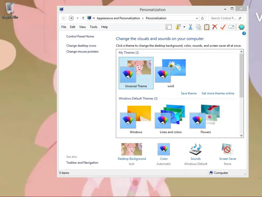
Task: Click the blue Help question mark
Action: [244, 33]
